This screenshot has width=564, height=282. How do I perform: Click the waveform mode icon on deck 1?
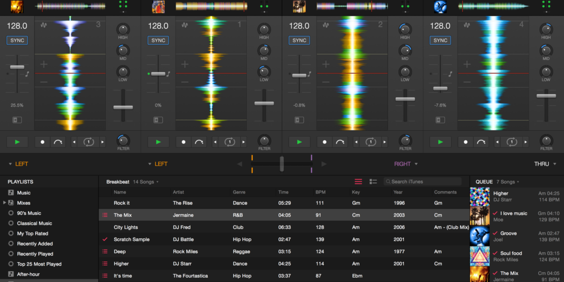[x=185, y=25]
